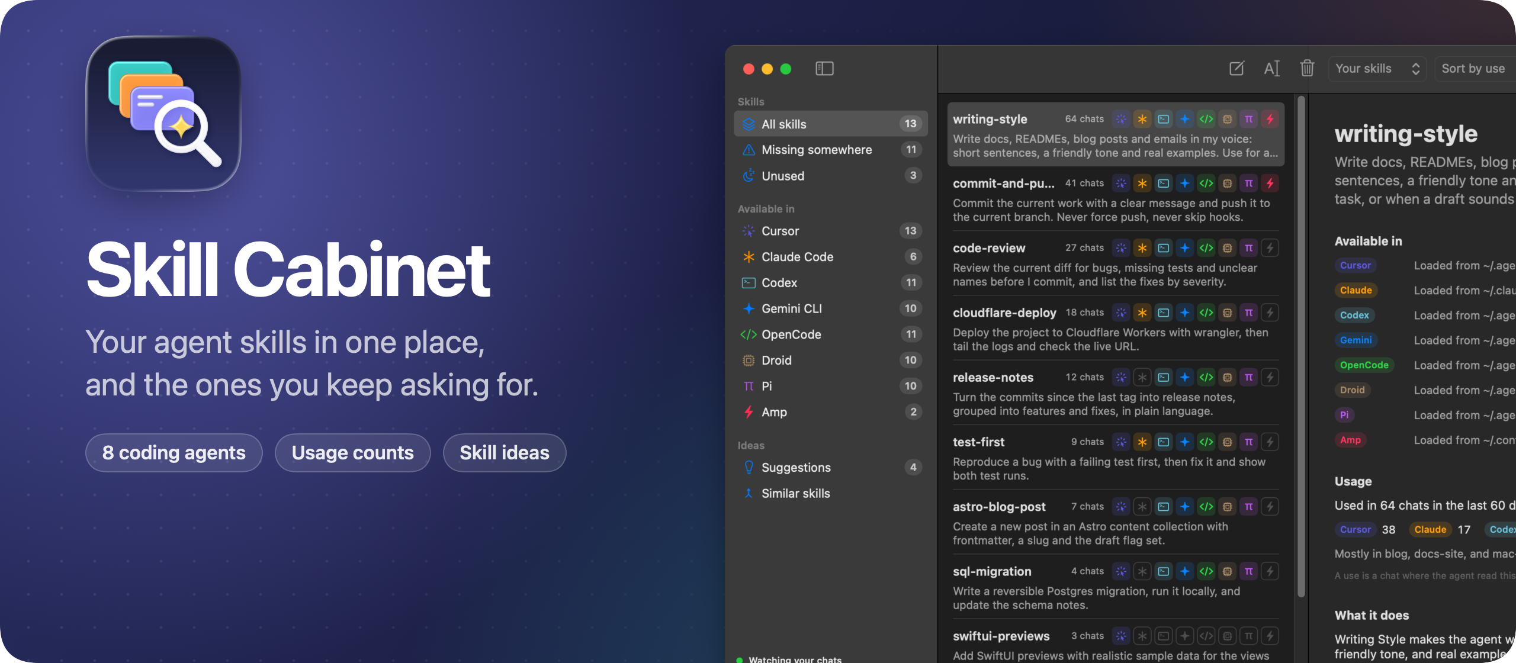Filter by Amp in sidebar

830,412
